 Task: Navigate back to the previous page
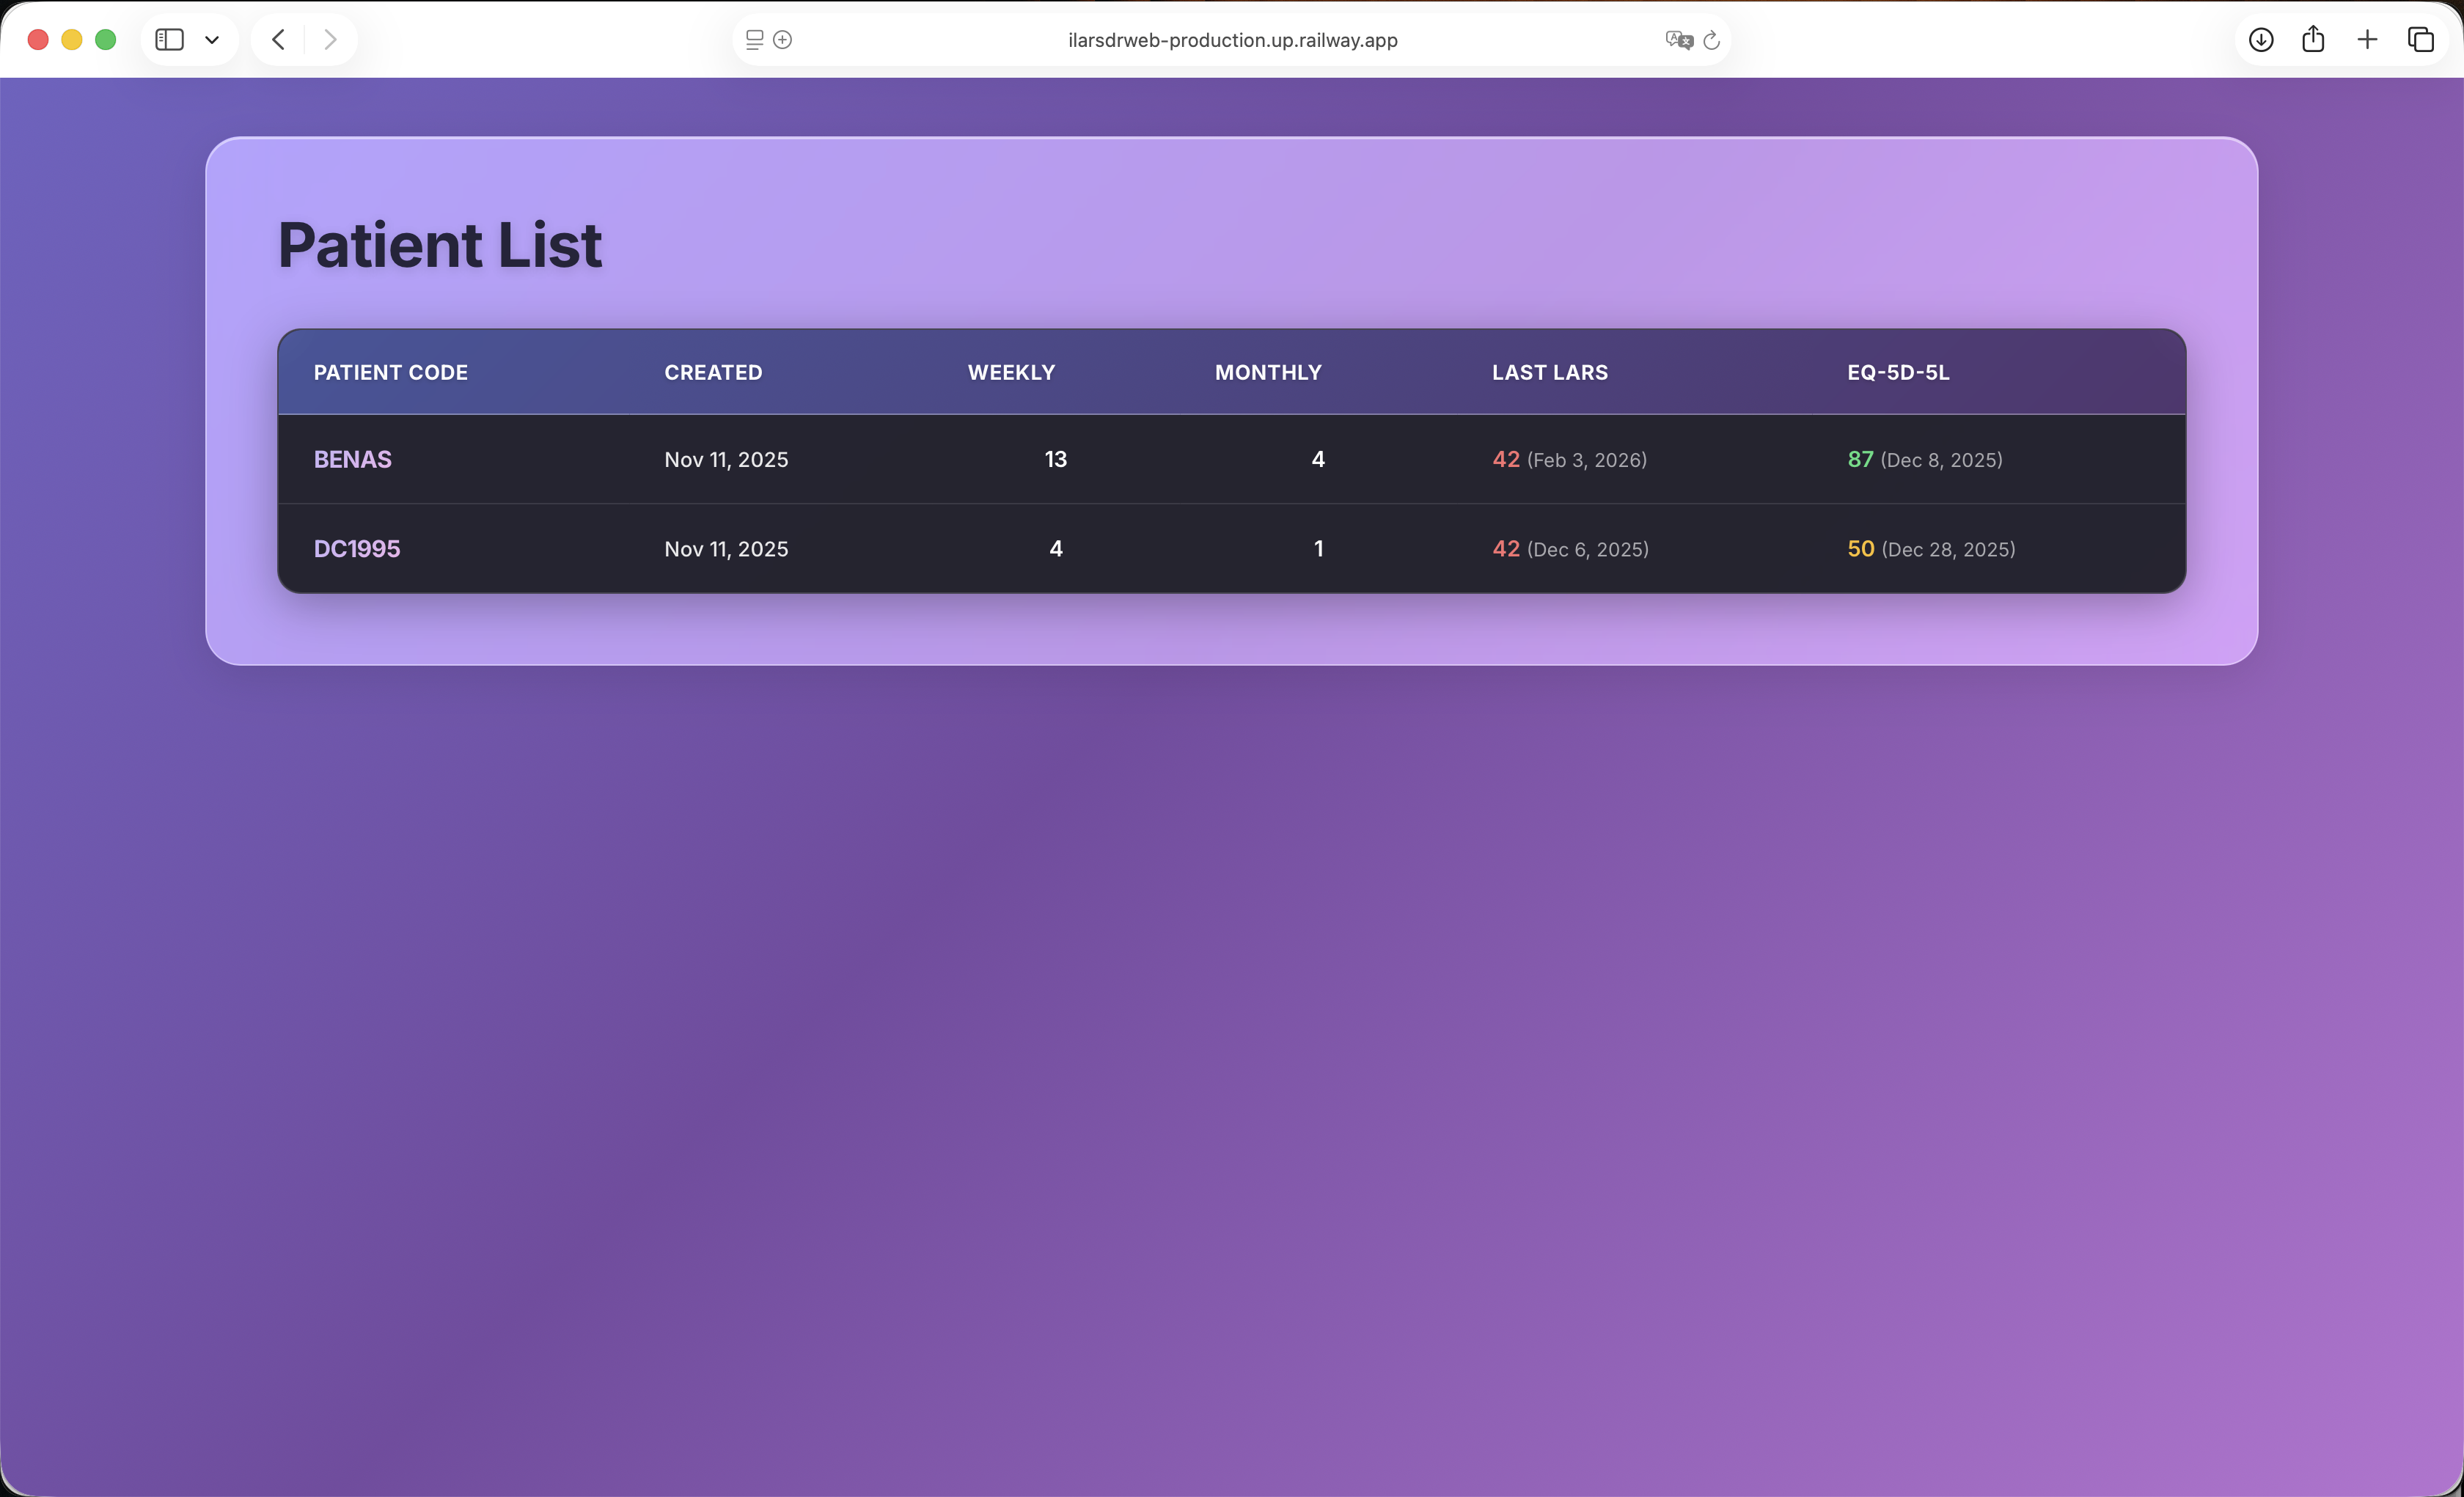click(278, 40)
